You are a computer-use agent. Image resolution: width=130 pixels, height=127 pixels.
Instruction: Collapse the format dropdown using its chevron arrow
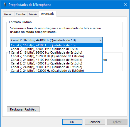click(100, 40)
